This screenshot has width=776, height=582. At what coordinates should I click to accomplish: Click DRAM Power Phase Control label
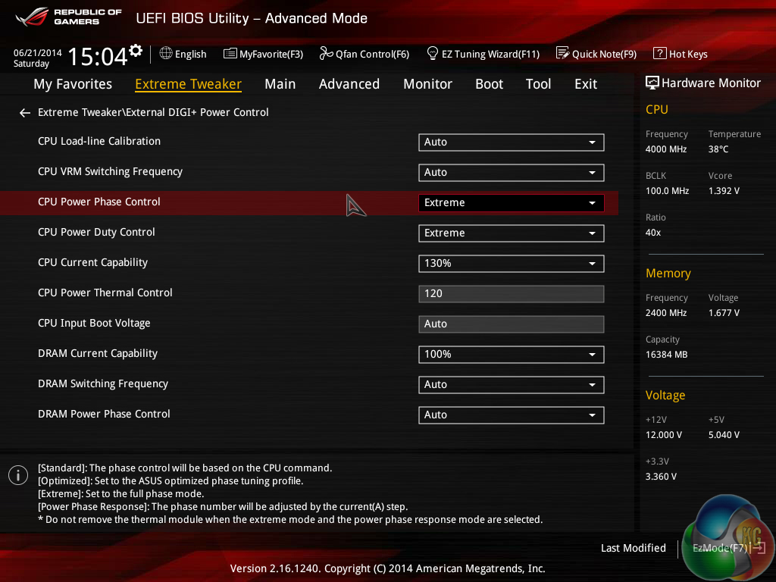click(x=104, y=415)
